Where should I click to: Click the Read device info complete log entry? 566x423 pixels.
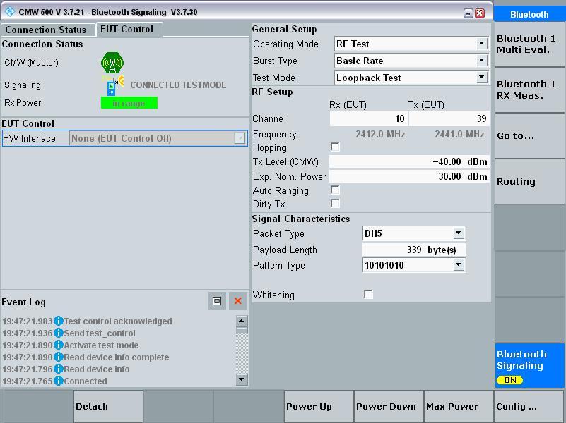(x=116, y=357)
